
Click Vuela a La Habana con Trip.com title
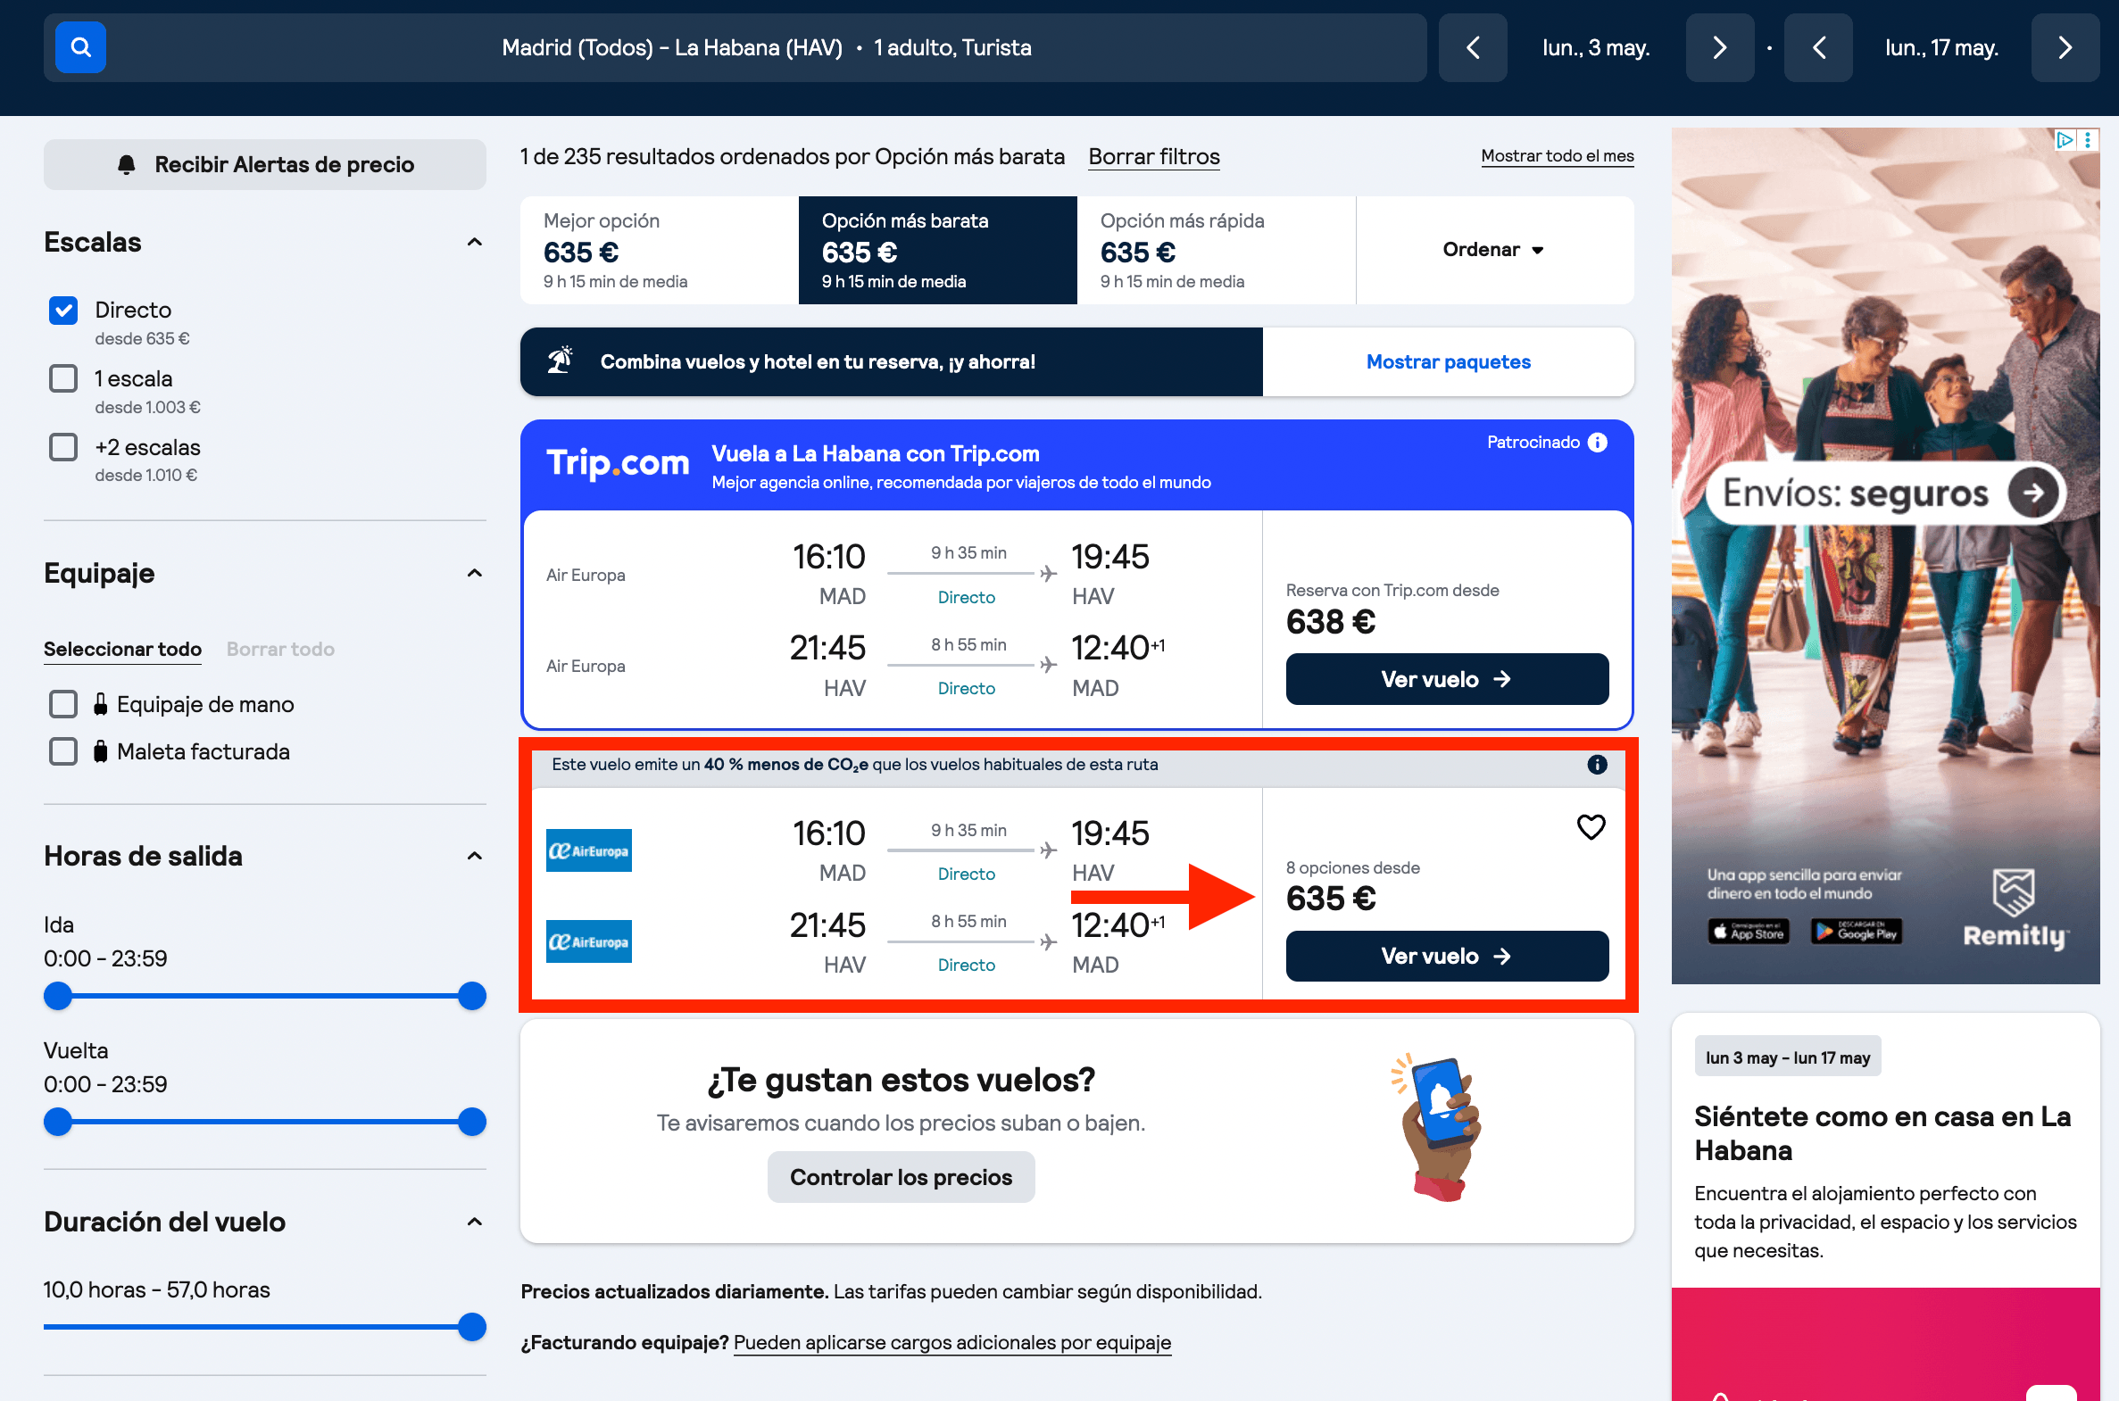tap(875, 454)
